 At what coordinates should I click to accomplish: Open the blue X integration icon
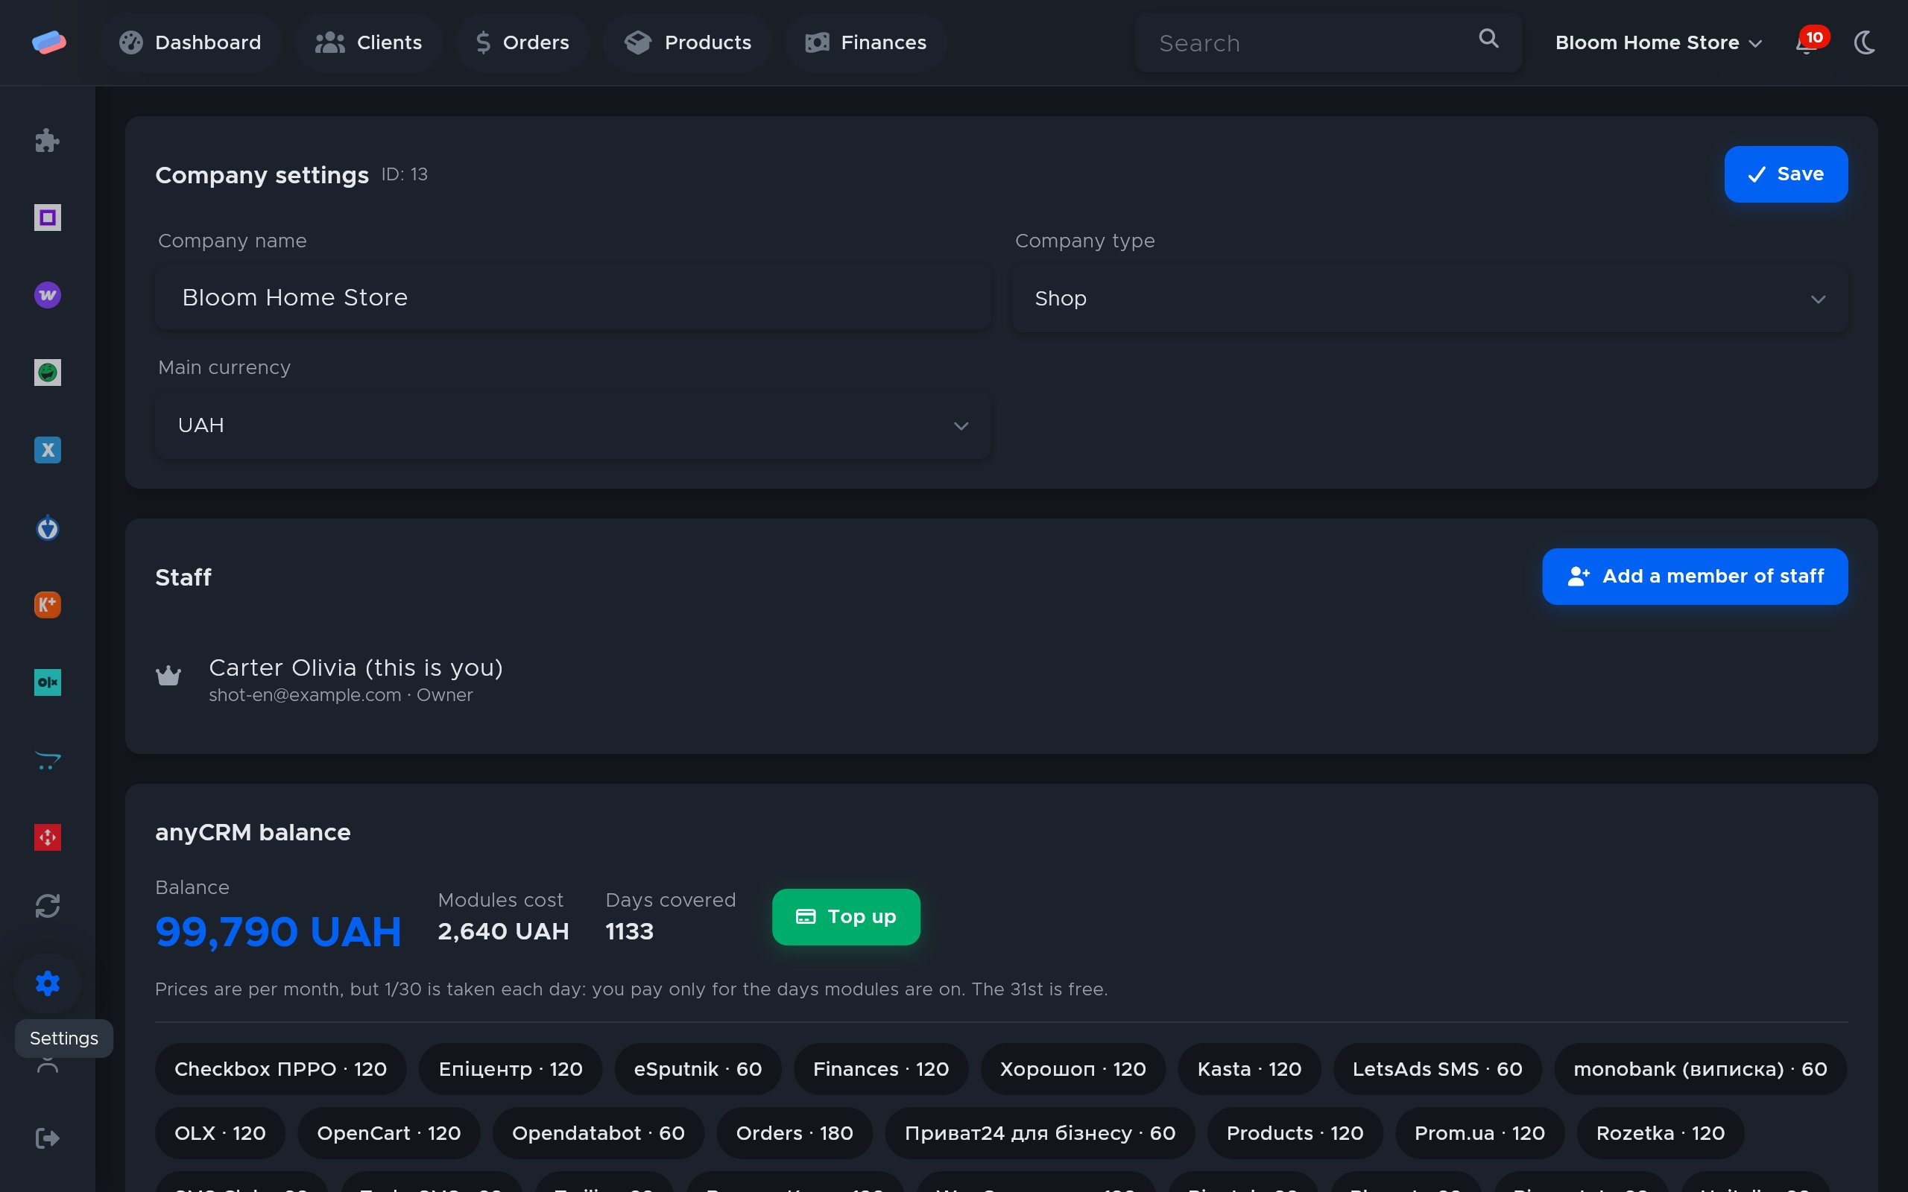tap(47, 449)
